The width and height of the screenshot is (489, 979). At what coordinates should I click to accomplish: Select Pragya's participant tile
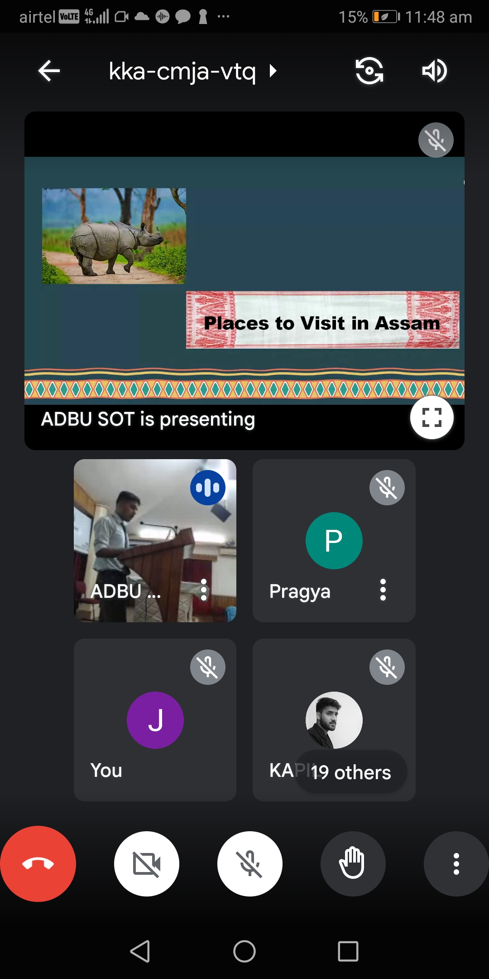[x=334, y=541]
